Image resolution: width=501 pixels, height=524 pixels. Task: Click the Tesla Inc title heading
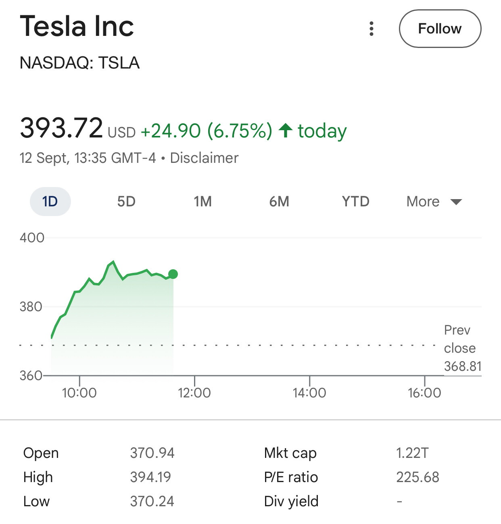point(77,26)
